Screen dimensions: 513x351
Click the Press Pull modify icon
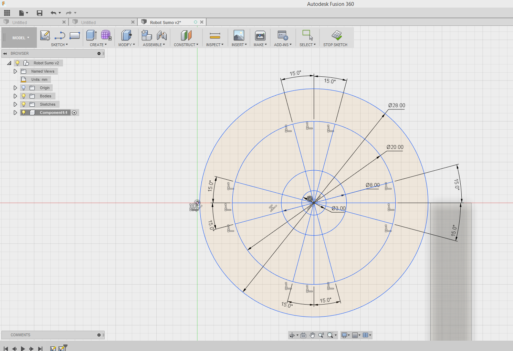[126, 35]
